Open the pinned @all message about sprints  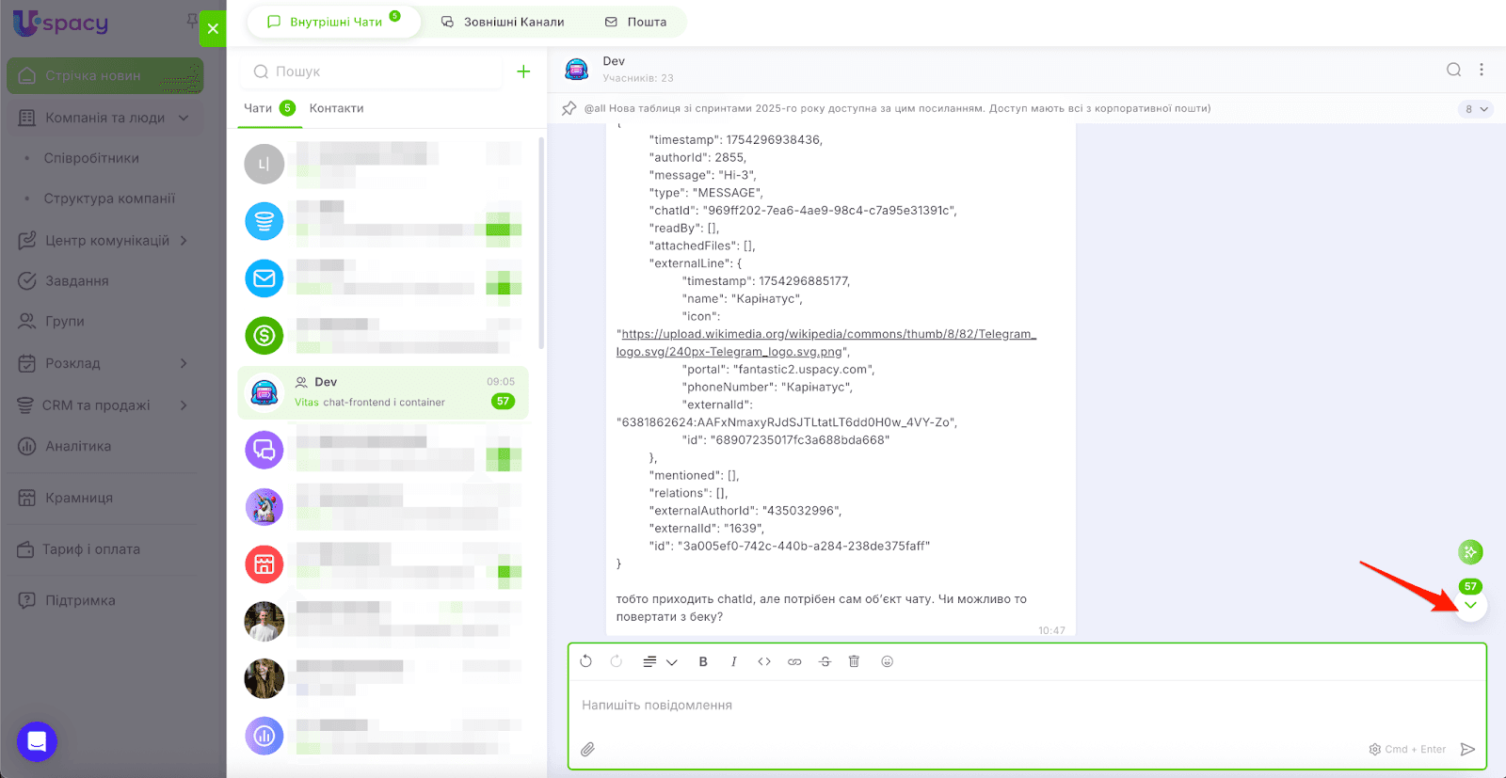(897, 108)
